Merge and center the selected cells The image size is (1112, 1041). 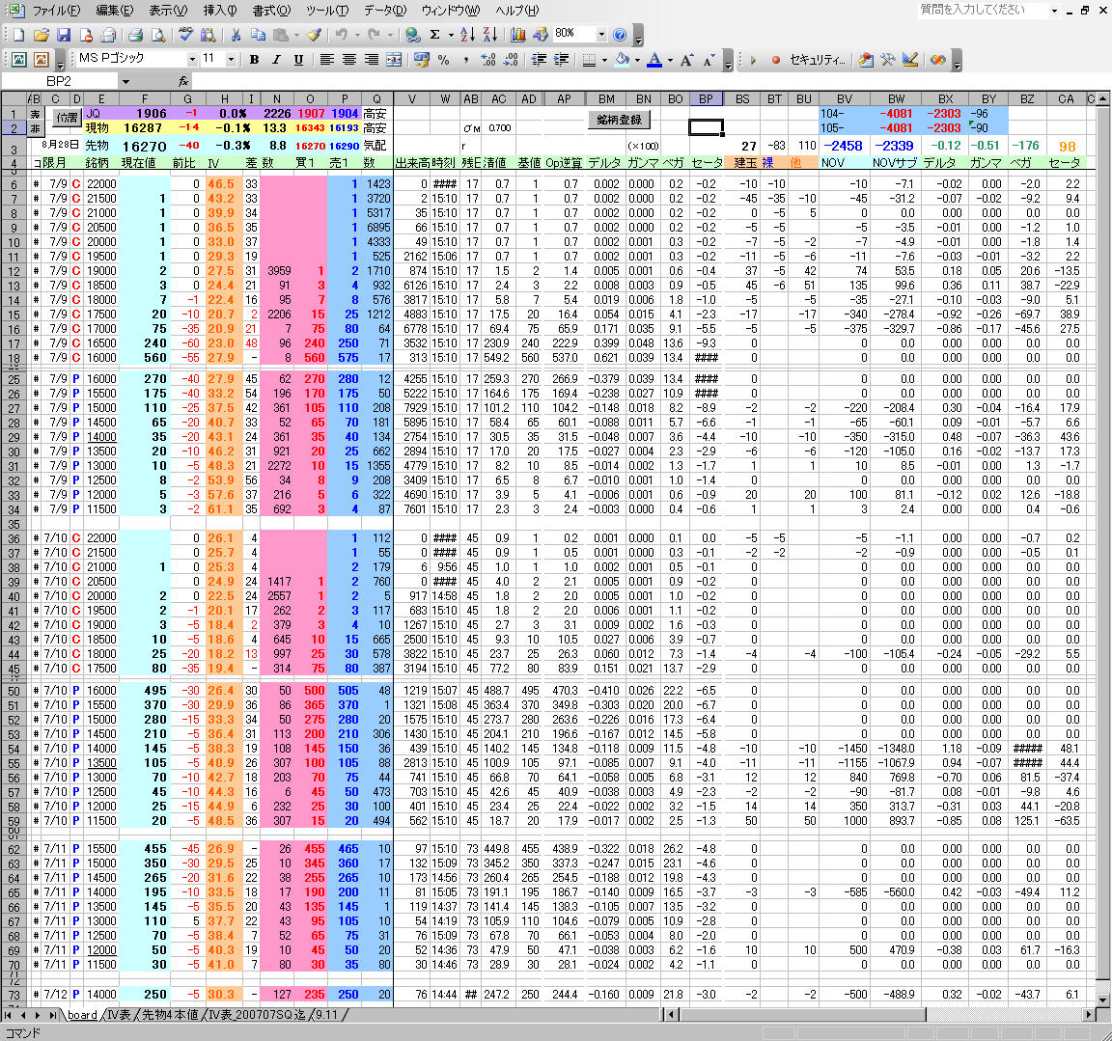click(x=394, y=60)
